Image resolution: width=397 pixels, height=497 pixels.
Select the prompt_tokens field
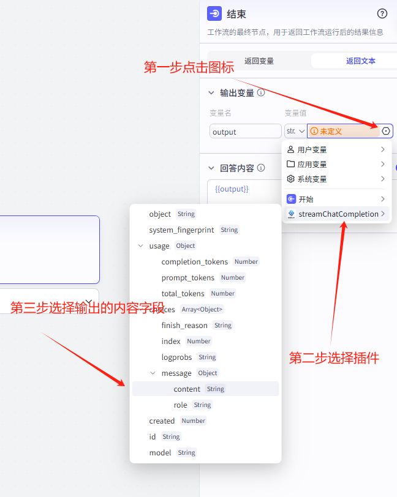point(205,277)
